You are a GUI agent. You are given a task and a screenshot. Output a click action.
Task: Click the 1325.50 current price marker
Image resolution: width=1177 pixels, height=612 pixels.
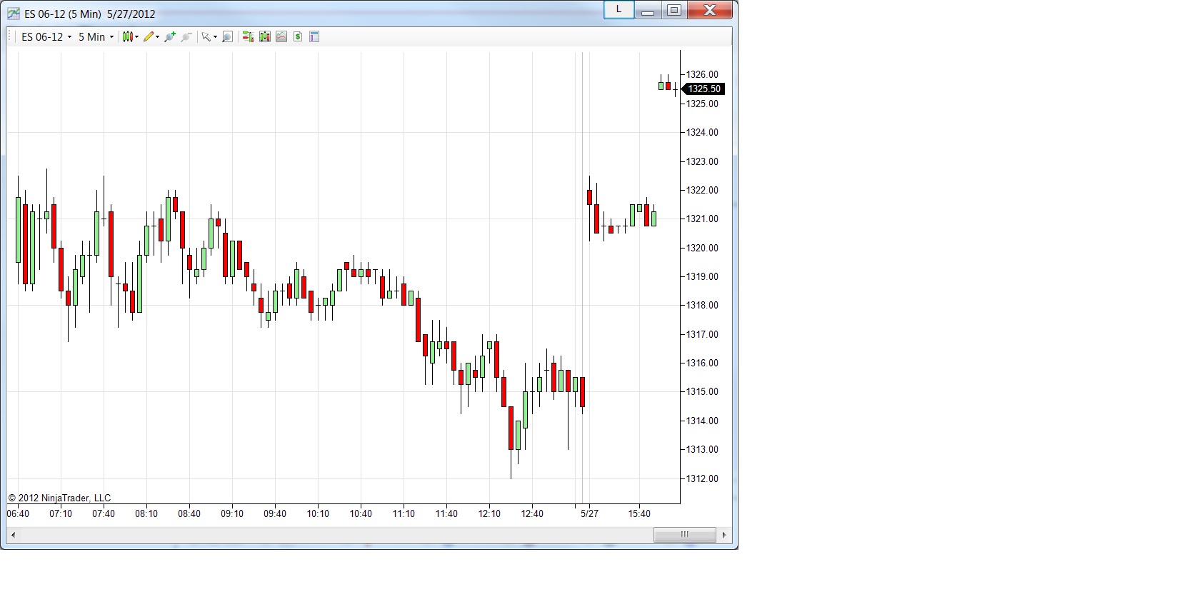tap(703, 89)
